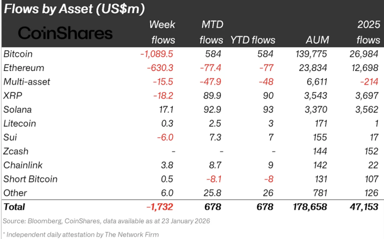
Task: Select Solana AUM value 3,370
Action: click(316, 109)
